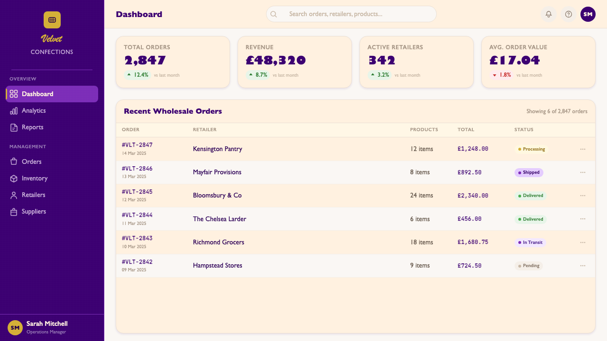Image resolution: width=607 pixels, height=341 pixels.
Task: Click the Shipped status badge
Action: (x=529, y=172)
